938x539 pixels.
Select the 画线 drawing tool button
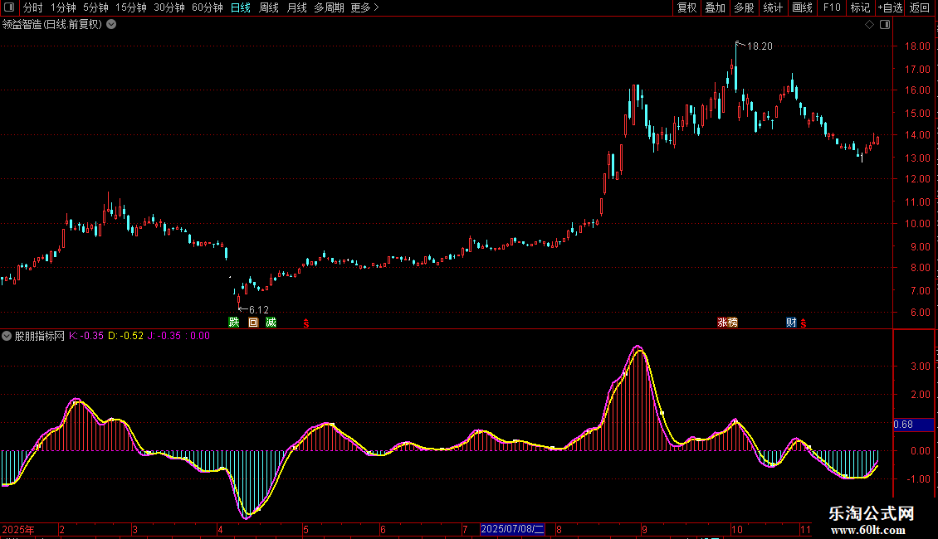(802, 8)
